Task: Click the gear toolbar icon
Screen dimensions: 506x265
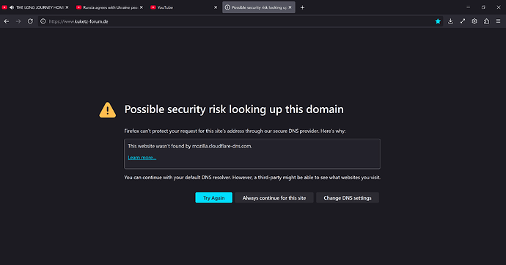Action: tap(474, 21)
